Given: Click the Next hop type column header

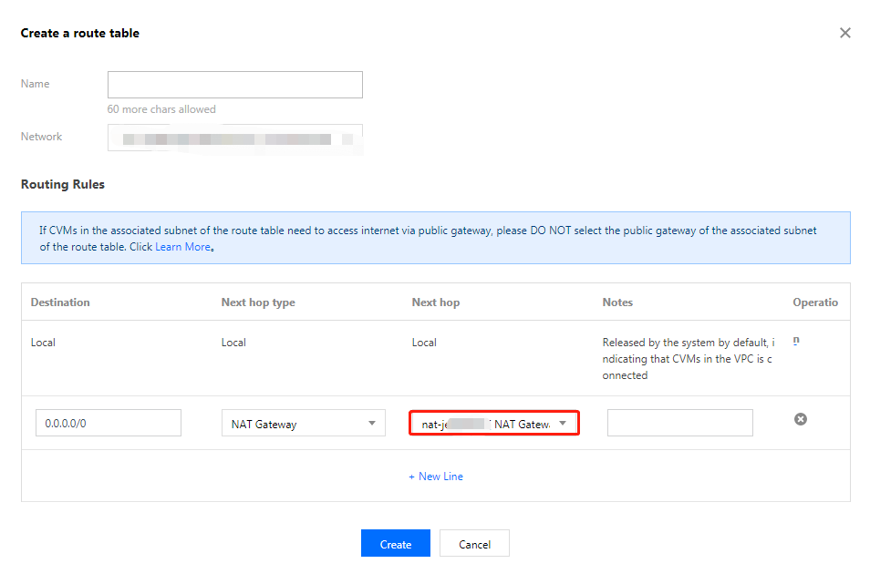Looking at the screenshot, I should coord(258,302).
